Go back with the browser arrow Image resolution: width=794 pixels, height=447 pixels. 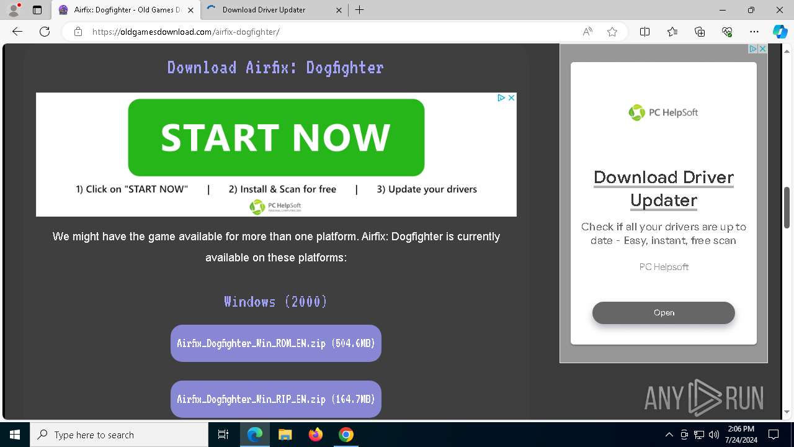click(x=17, y=32)
